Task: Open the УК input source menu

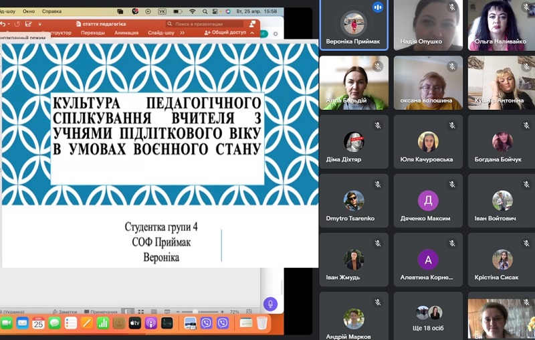Action: coord(162,11)
